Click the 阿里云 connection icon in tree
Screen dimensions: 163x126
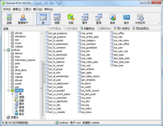coord(8,117)
